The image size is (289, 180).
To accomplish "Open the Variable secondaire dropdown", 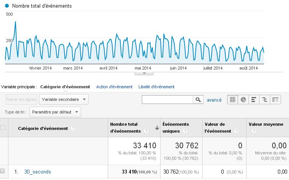I will [x=64, y=99].
